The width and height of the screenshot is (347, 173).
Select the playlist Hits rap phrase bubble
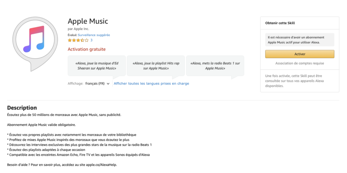click(156, 66)
